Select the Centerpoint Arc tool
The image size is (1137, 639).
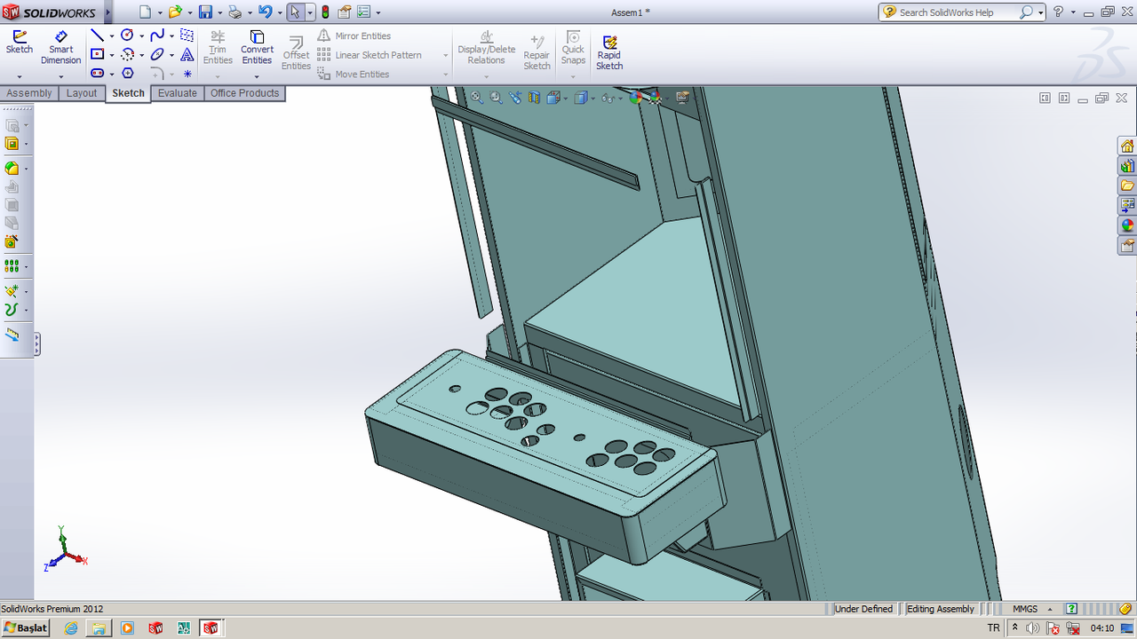(x=127, y=54)
